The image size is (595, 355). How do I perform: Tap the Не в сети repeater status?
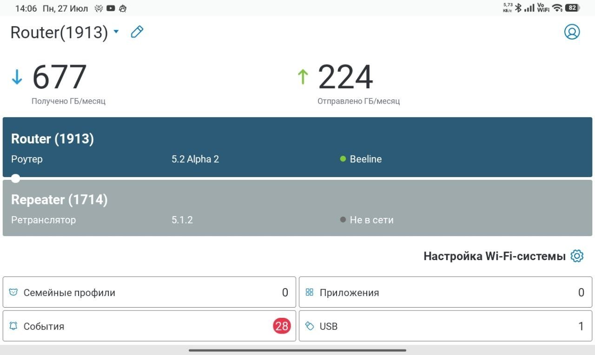pos(367,220)
